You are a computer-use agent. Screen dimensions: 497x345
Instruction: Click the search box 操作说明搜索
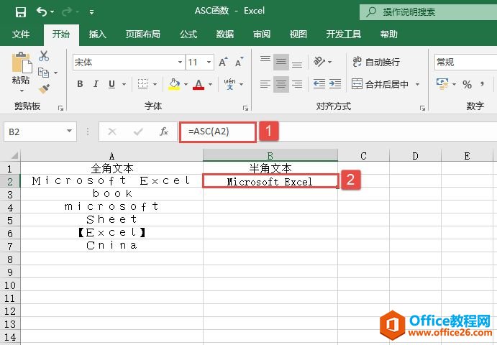(x=428, y=11)
